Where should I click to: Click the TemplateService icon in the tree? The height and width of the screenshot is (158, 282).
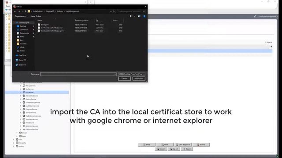coord(24,119)
